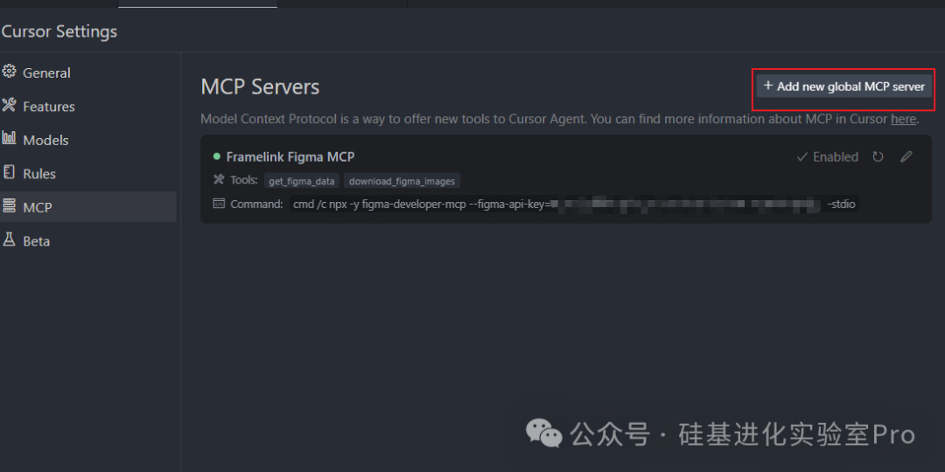Disable the Framelink Figma MCP server

(x=827, y=157)
